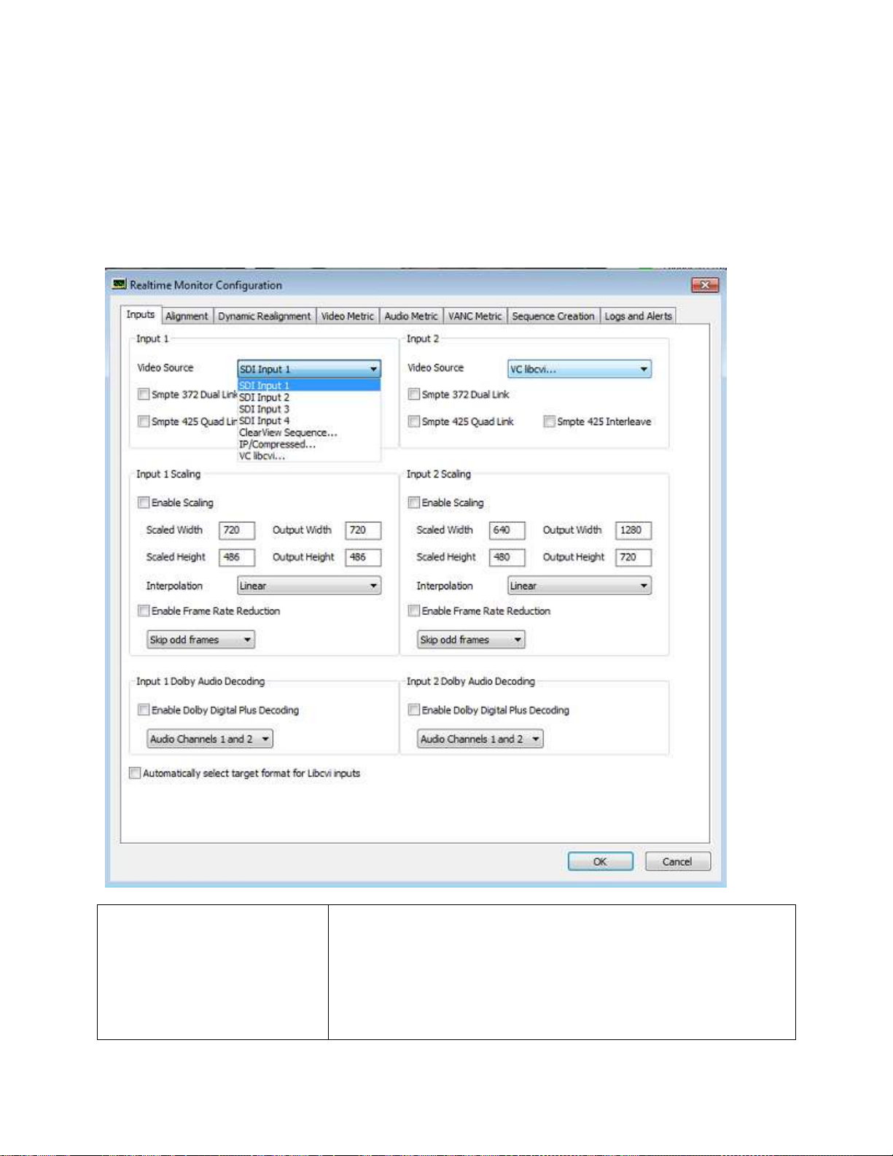893x1156 pixels.
Task: Select ClearView Sequence... option
Action: coord(309,432)
